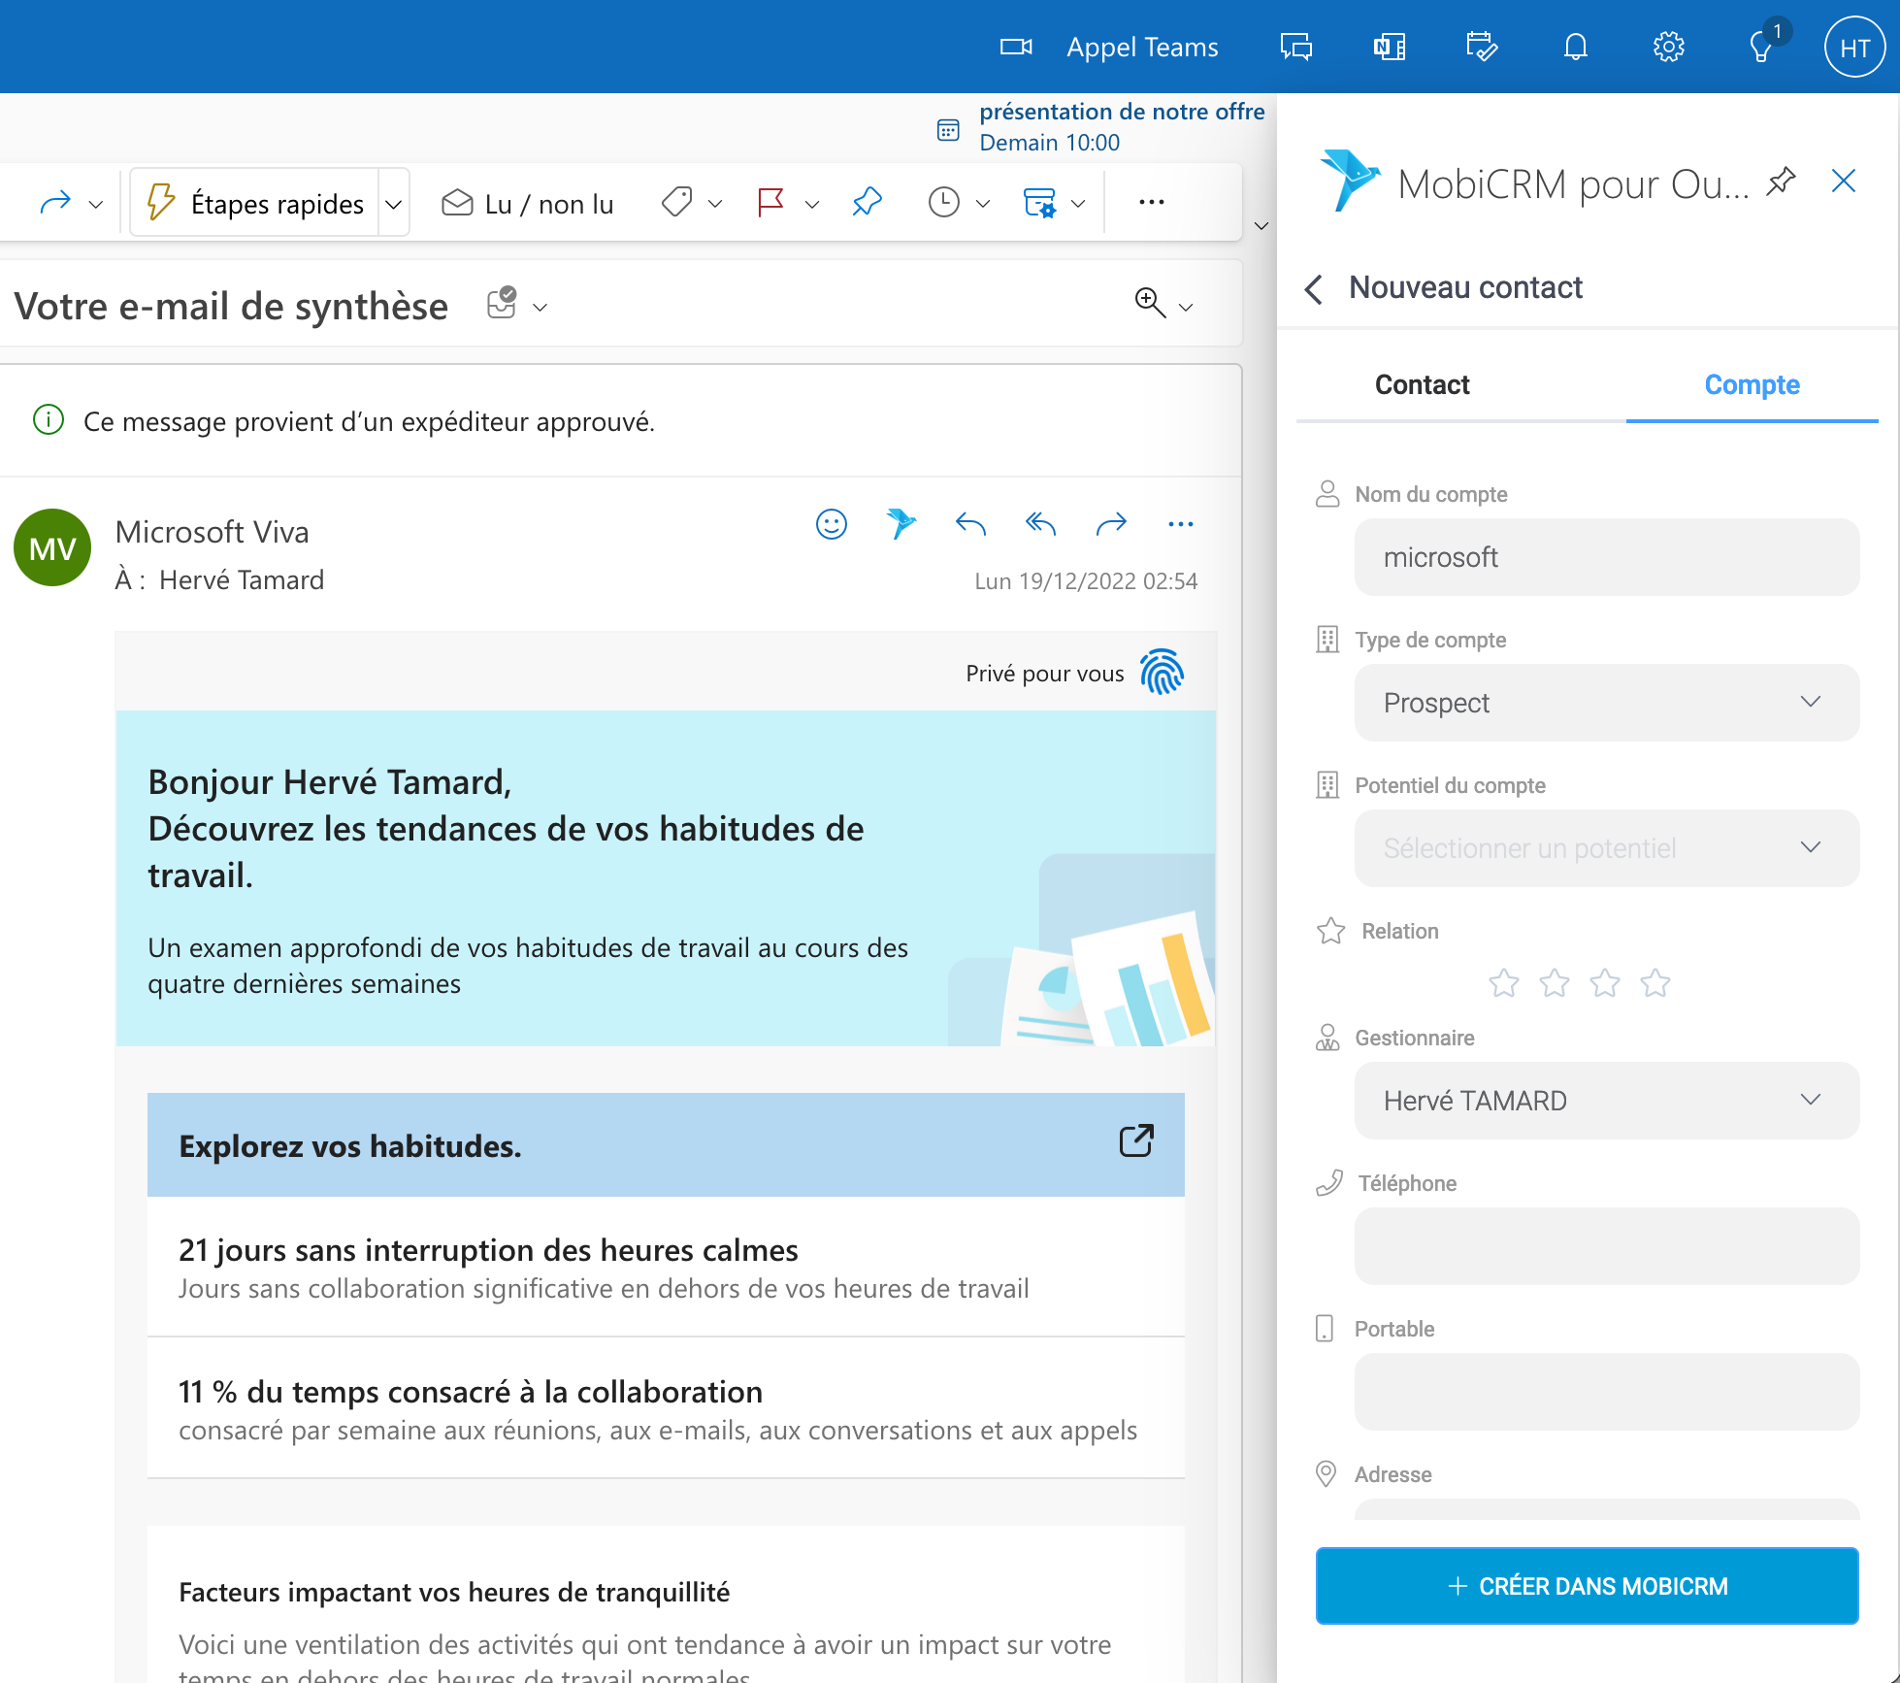Open présentation de notre offre meeting link

1122,112
